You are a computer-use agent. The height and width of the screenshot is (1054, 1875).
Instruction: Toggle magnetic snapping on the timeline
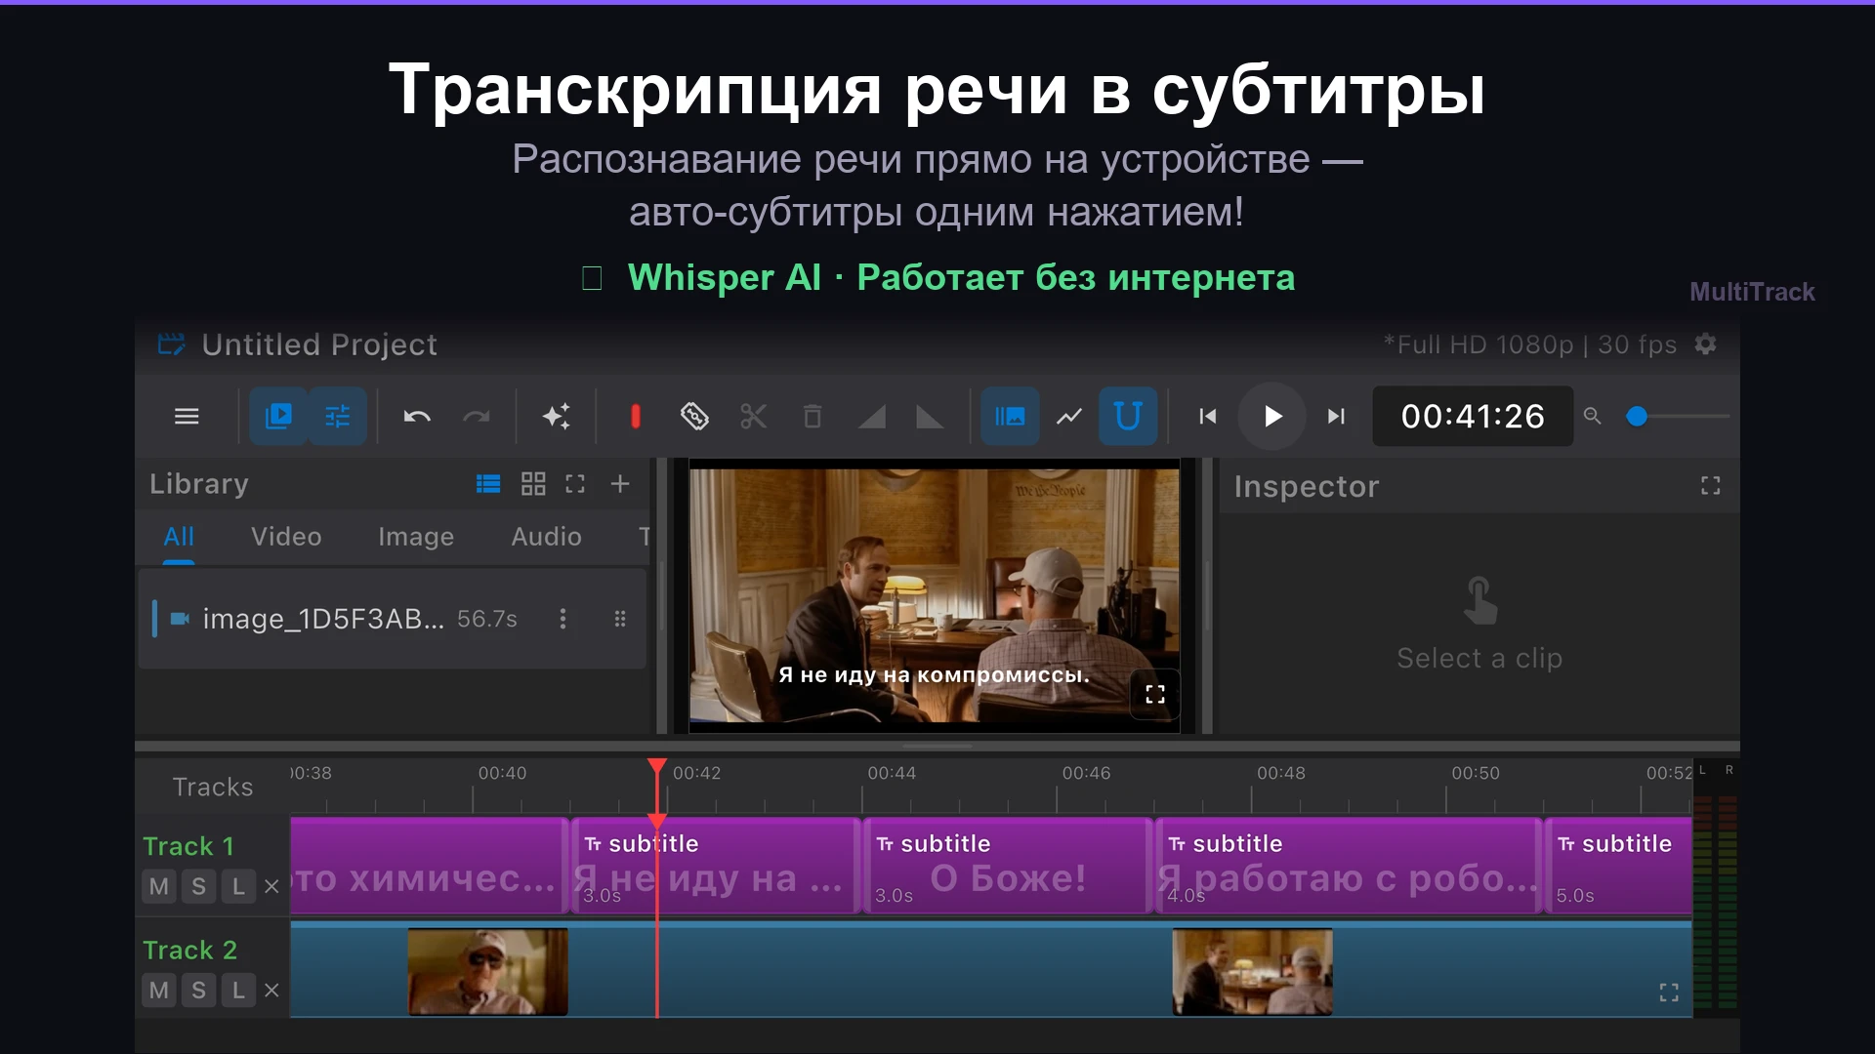[x=1128, y=417]
